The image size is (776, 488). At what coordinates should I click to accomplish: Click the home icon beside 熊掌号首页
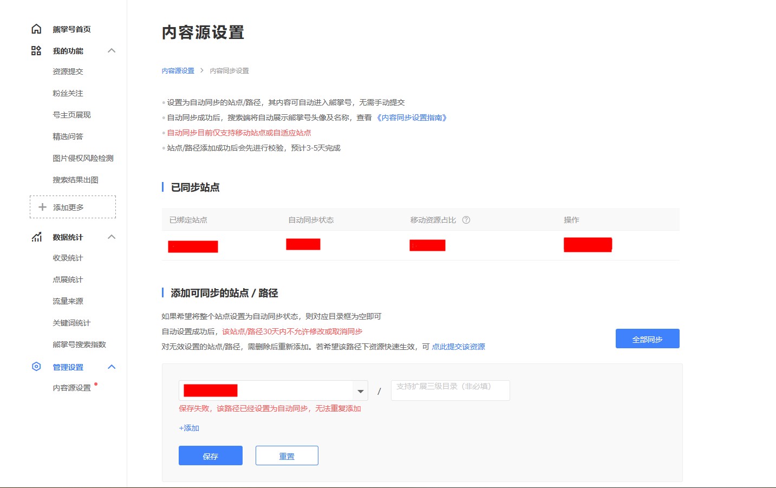(x=36, y=29)
